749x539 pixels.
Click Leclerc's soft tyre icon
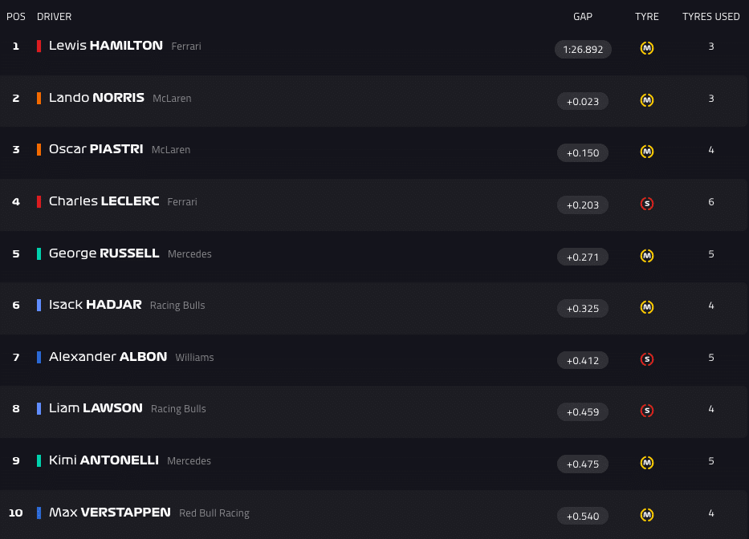click(x=647, y=204)
